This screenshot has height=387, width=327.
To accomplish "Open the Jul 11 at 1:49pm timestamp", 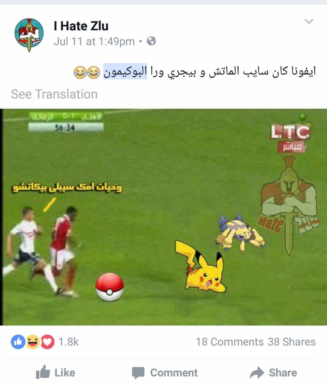I will [94, 41].
